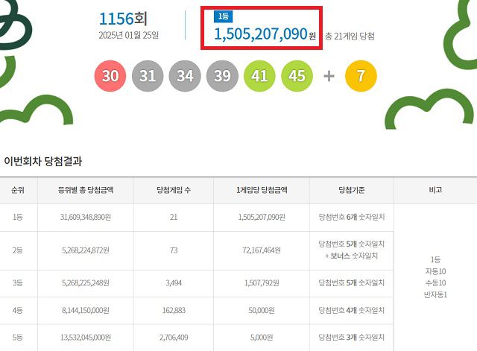The image size is (477, 351).
Task: Click the red winning ball 30
Action: click(110, 76)
